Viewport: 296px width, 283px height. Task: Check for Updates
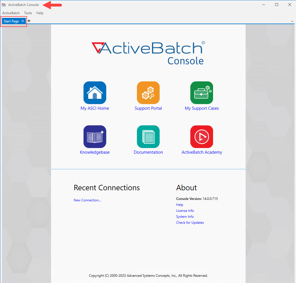click(190, 222)
